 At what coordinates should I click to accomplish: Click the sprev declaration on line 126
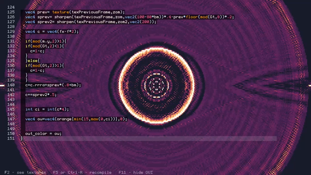(130, 17)
